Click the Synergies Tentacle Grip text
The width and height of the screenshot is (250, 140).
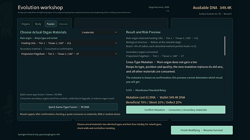(x=39, y=134)
